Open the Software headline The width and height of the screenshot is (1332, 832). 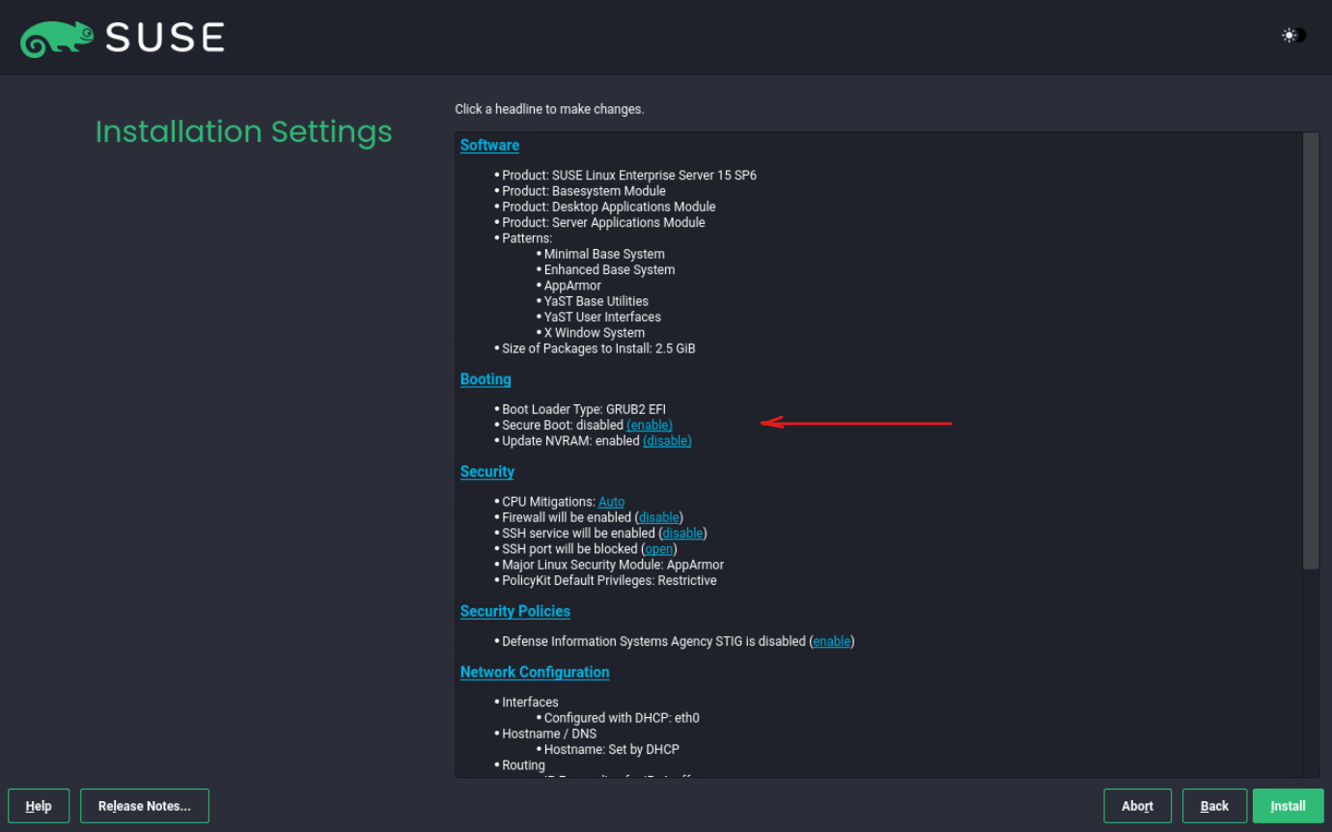pos(489,145)
